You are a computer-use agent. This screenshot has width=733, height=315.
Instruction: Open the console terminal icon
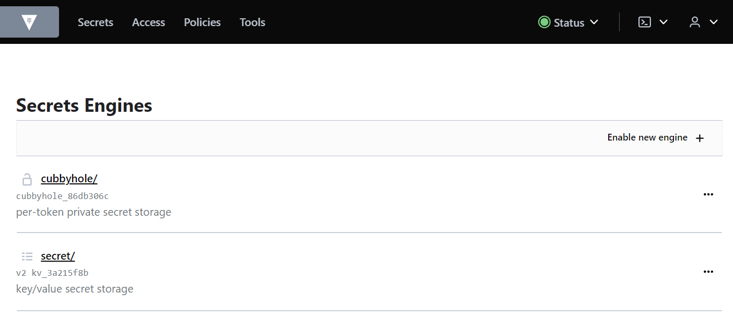tap(645, 22)
